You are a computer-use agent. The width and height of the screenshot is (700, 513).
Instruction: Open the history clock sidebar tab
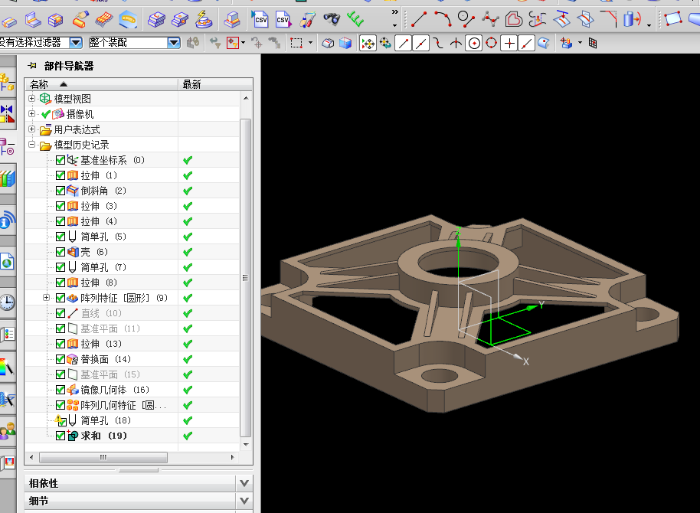pos(8,301)
